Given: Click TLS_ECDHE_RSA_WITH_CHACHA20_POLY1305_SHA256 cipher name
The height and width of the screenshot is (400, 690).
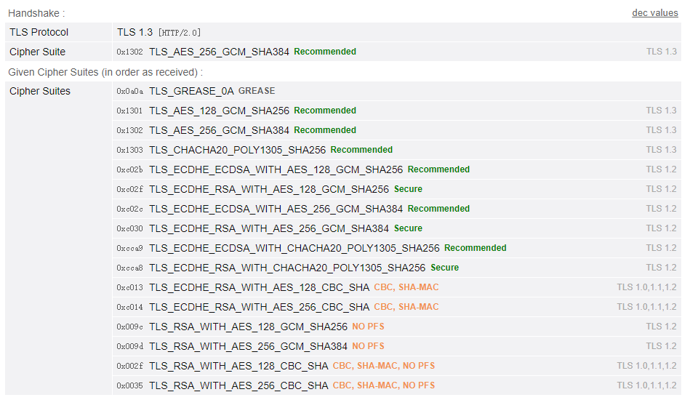Looking at the screenshot, I should (x=287, y=268).
